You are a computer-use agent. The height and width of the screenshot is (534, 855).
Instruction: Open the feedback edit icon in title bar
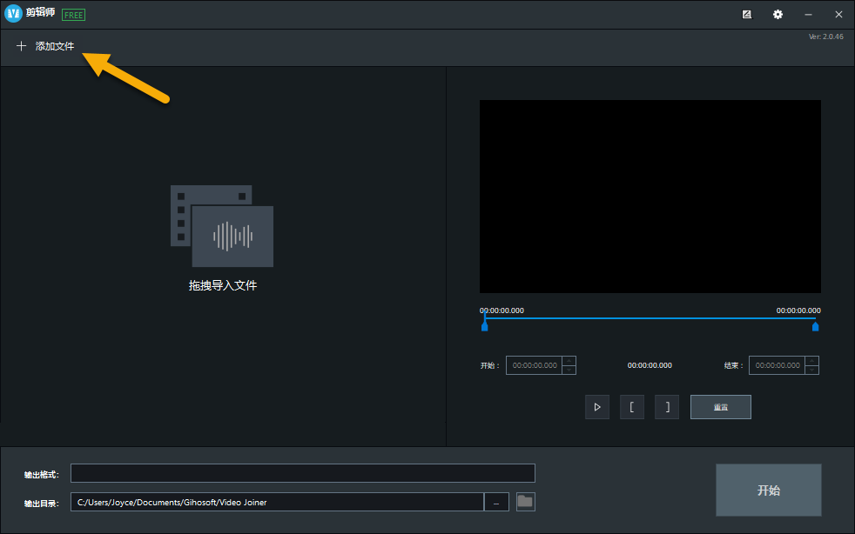pyautogui.click(x=747, y=15)
